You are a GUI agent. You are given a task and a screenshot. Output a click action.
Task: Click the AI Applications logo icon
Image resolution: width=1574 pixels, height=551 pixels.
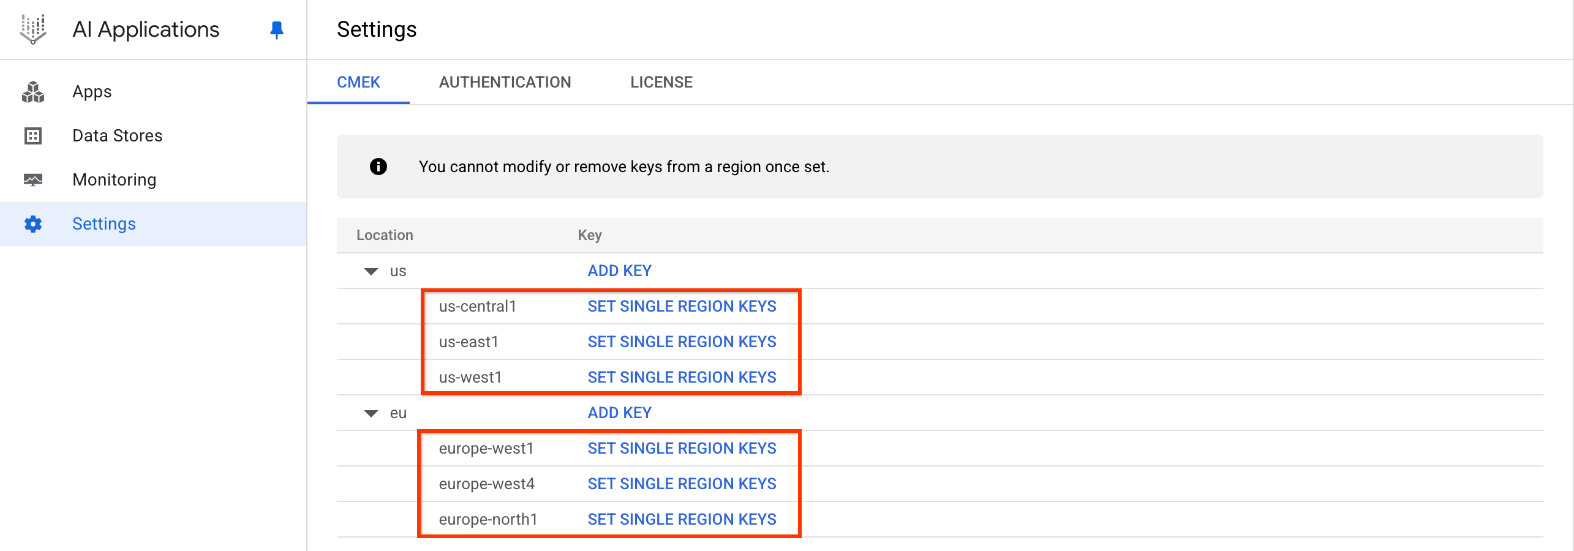pyautogui.click(x=32, y=29)
